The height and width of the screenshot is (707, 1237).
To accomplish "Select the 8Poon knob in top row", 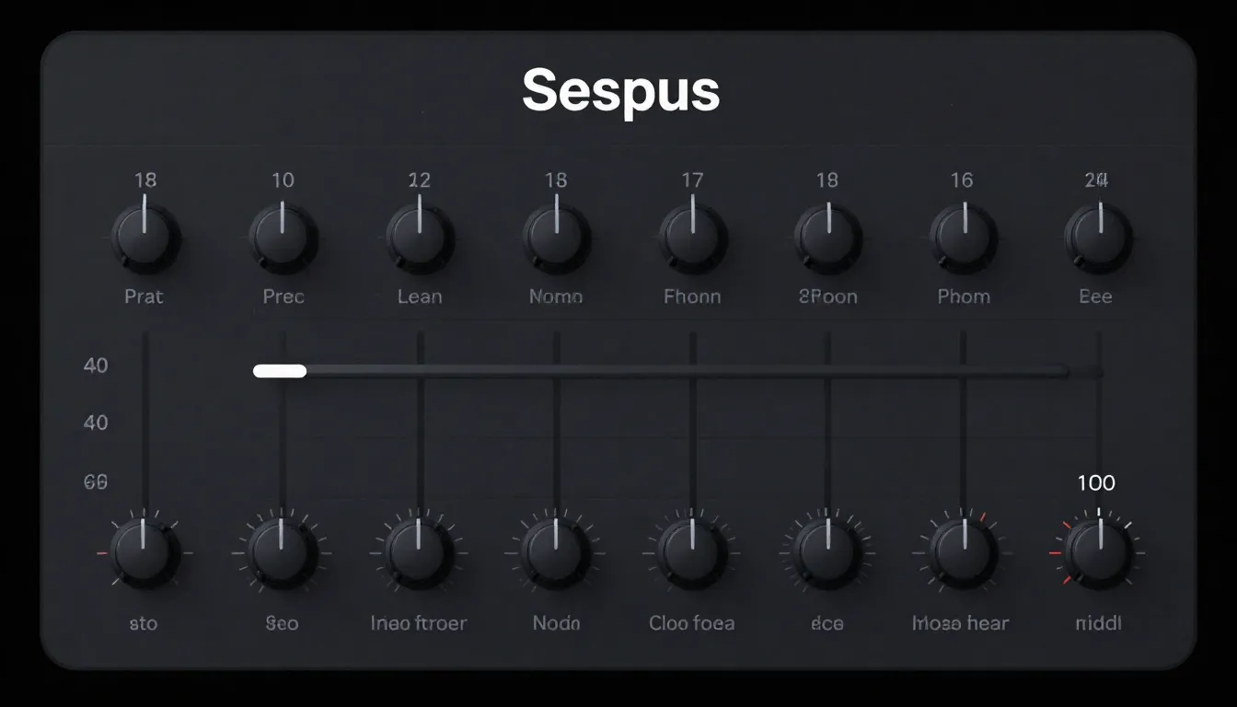I will 827,237.
